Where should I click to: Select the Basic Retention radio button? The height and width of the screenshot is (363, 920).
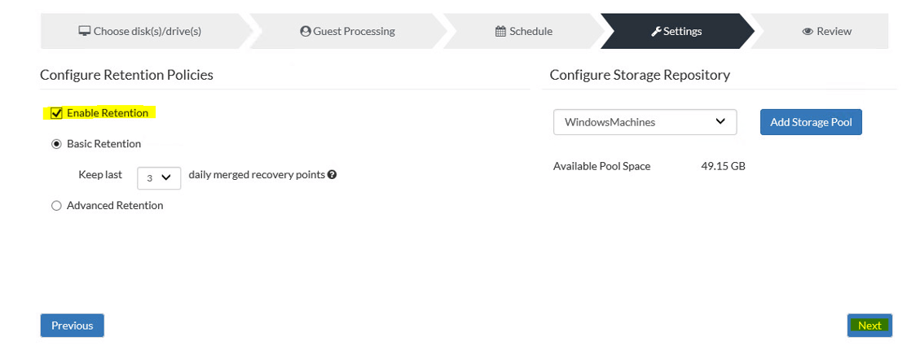[56, 144]
